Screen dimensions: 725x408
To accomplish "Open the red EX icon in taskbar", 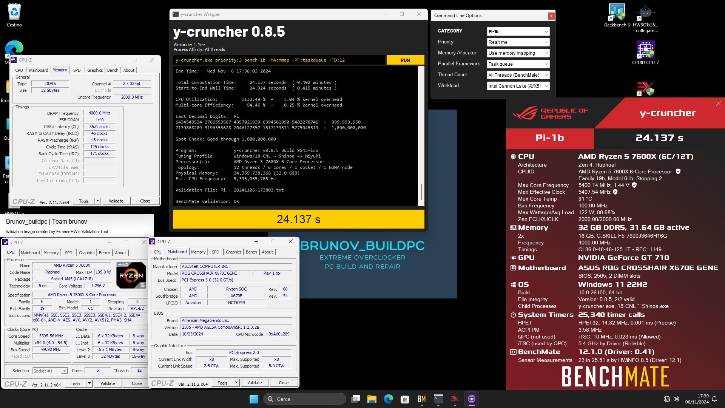I will pyautogui.click(x=455, y=399).
